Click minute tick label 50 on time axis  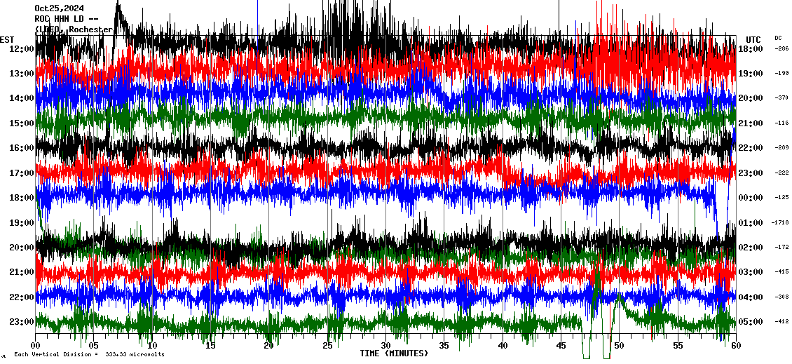click(x=620, y=346)
